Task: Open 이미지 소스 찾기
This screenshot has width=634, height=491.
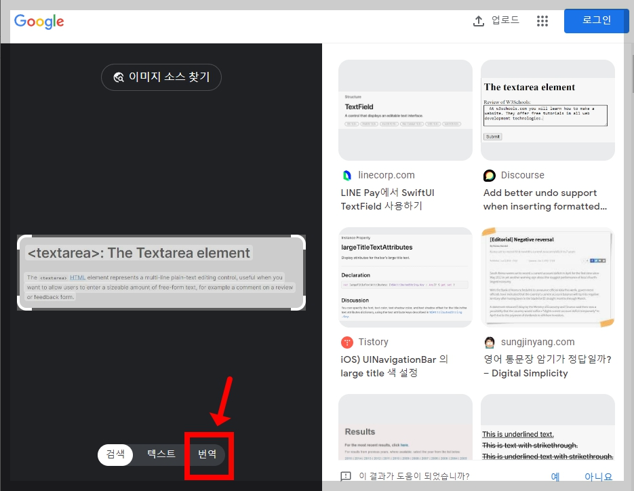Action: 161,77
